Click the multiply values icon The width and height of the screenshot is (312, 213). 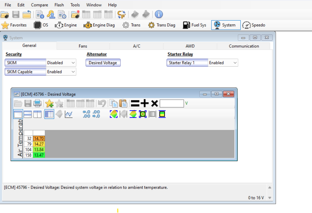click(154, 104)
